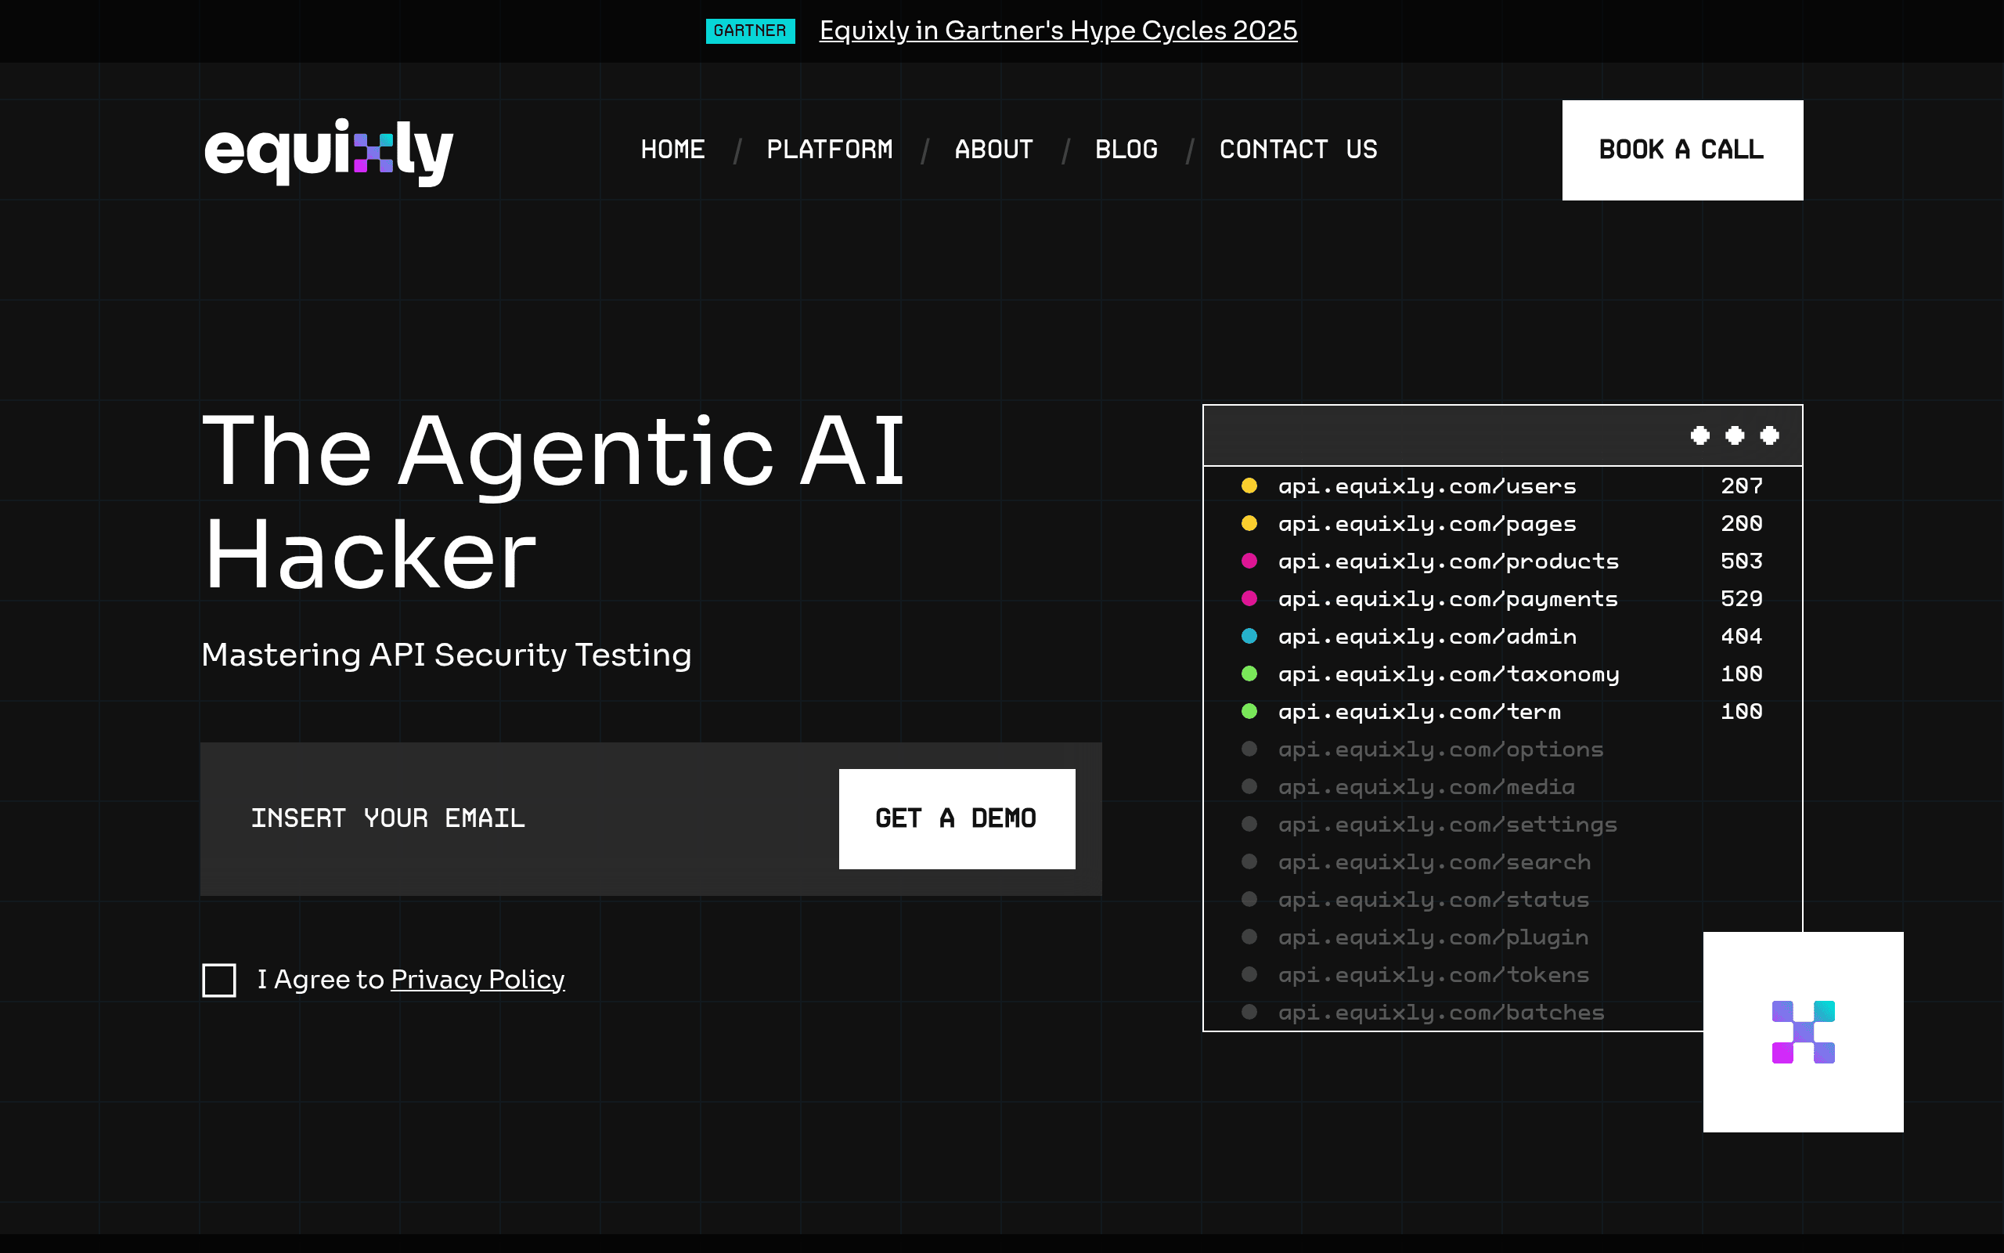Select the api.equixly.com/plugin entry

[1433, 937]
